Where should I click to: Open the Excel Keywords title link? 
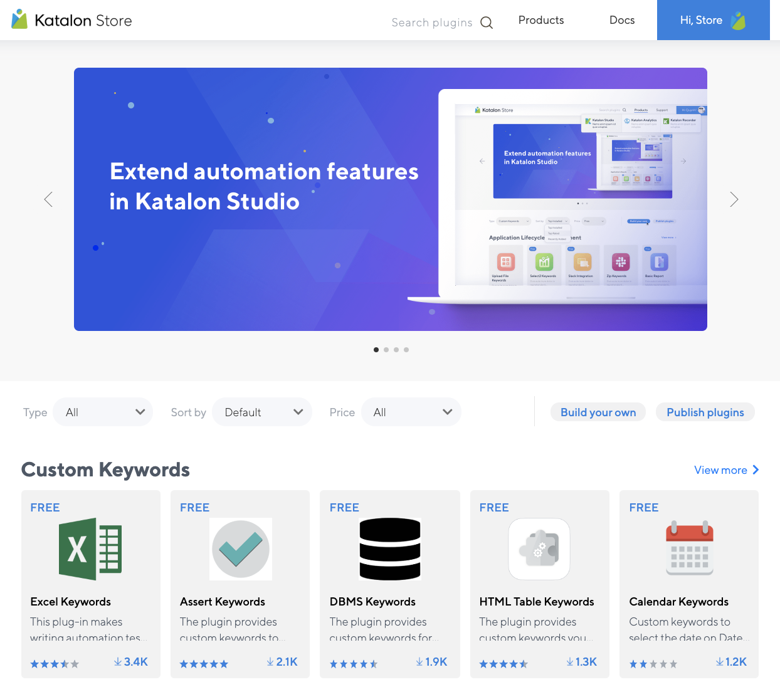click(71, 602)
